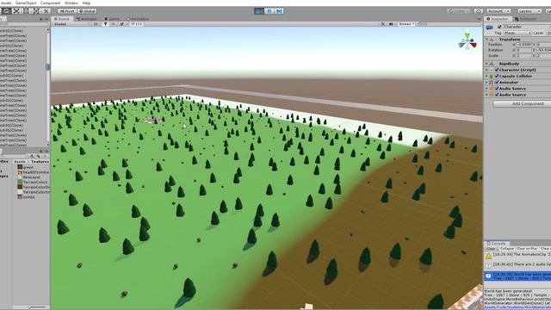Click the Animator component icon
This screenshot has width=551, height=310.
tap(492, 83)
